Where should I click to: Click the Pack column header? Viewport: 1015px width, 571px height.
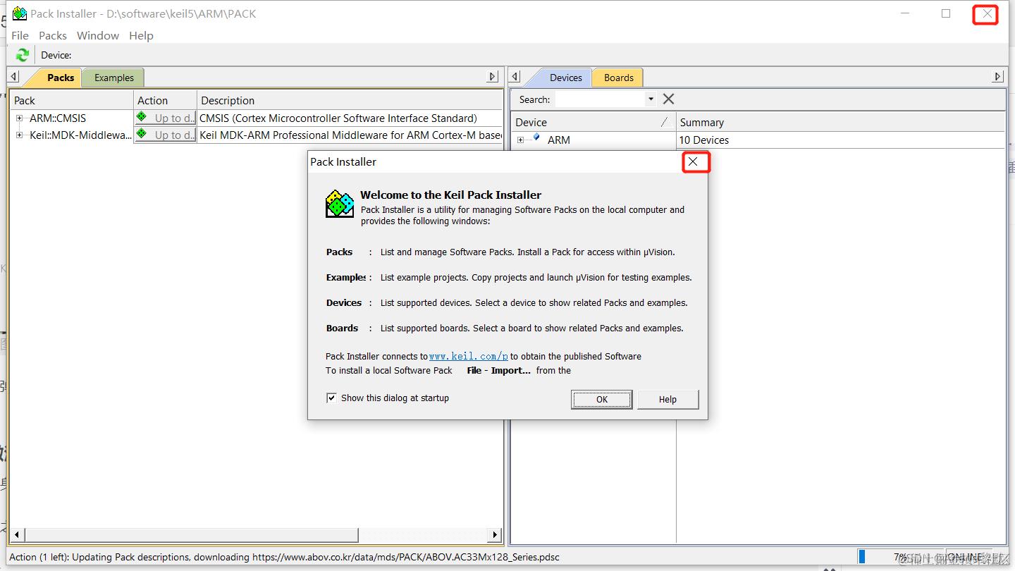(72, 101)
